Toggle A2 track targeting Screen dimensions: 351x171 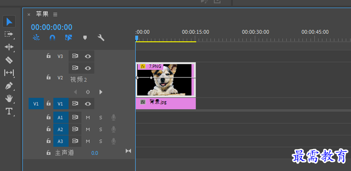pos(60,129)
